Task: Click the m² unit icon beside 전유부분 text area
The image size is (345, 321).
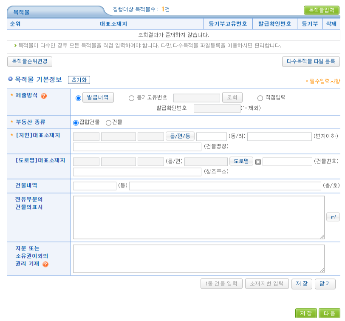Action: [x=333, y=217]
